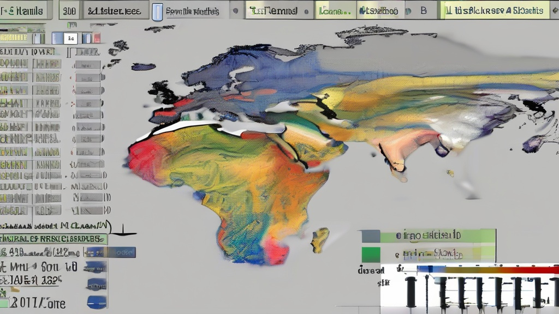Click the blue-to-red color gradient scale bar
The image size is (559, 314).
coord(486,269)
